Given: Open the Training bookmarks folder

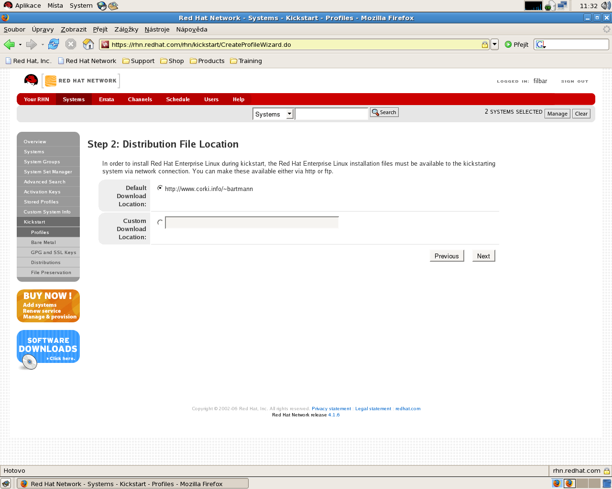Looking at the screenshot, I should click(246, 61).
